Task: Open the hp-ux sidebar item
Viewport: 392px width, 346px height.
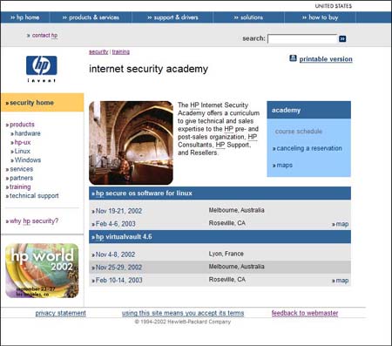Action: click(23, 142)
